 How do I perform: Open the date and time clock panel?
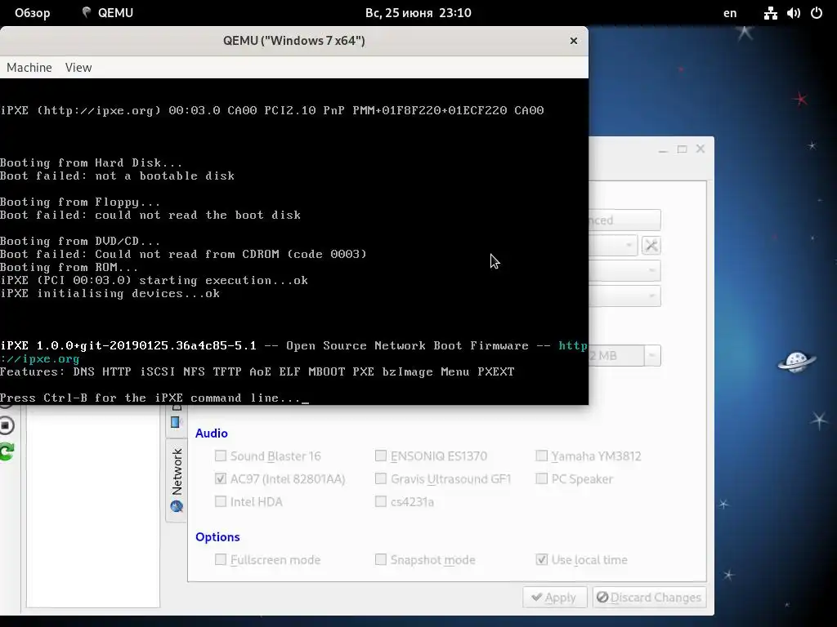(418, 13)
